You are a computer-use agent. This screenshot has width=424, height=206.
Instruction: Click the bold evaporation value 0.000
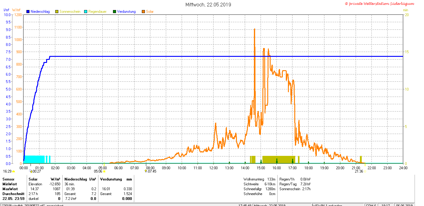pyautogui.click(x=127, y=199)
